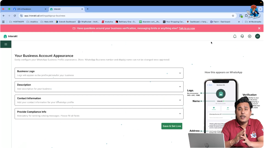Click the Talk to us now link
The image size is (264, 148).
click(x=187, y=28)
